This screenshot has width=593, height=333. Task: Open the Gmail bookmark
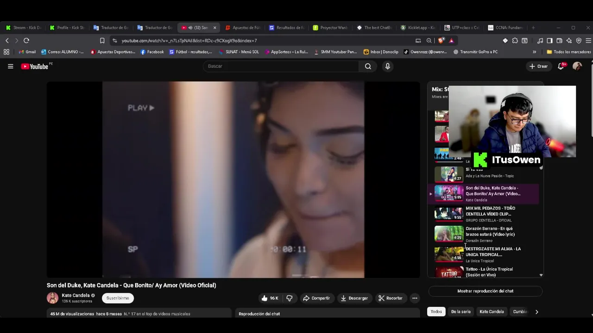click(27, 52)
